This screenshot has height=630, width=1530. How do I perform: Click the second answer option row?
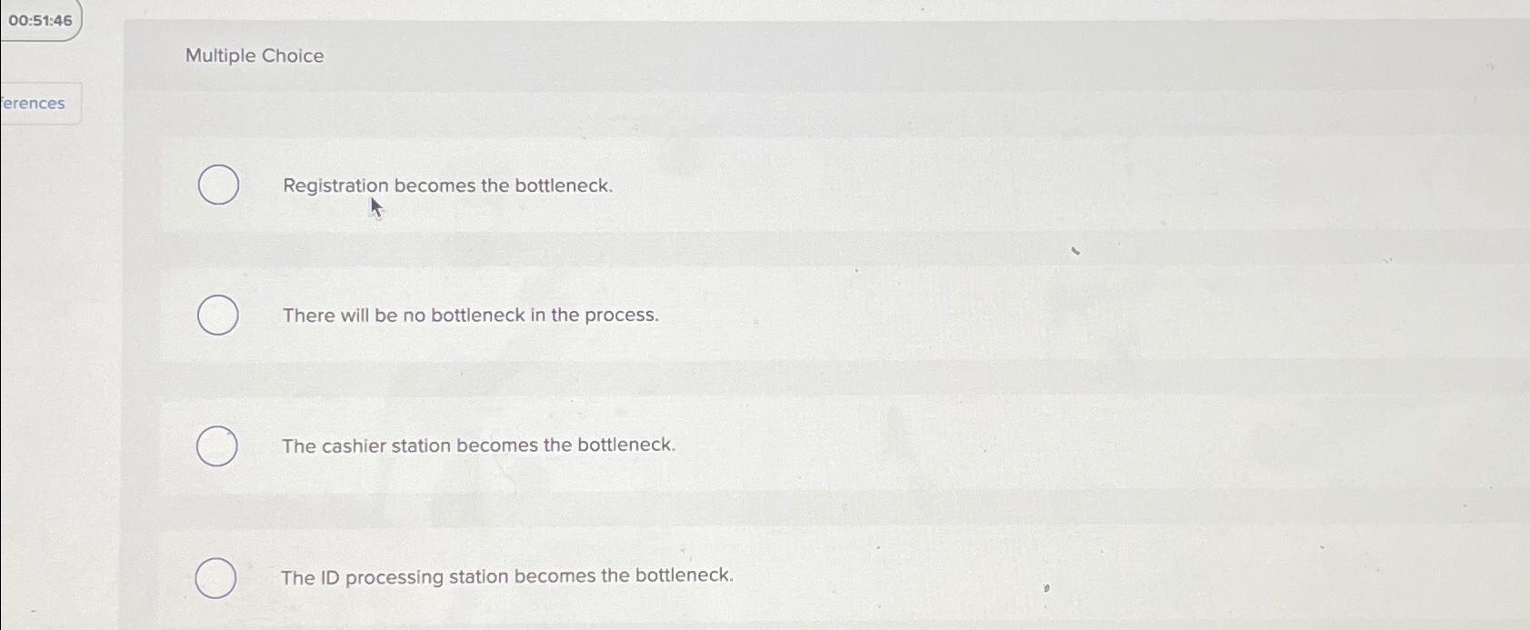pos(636,315)
